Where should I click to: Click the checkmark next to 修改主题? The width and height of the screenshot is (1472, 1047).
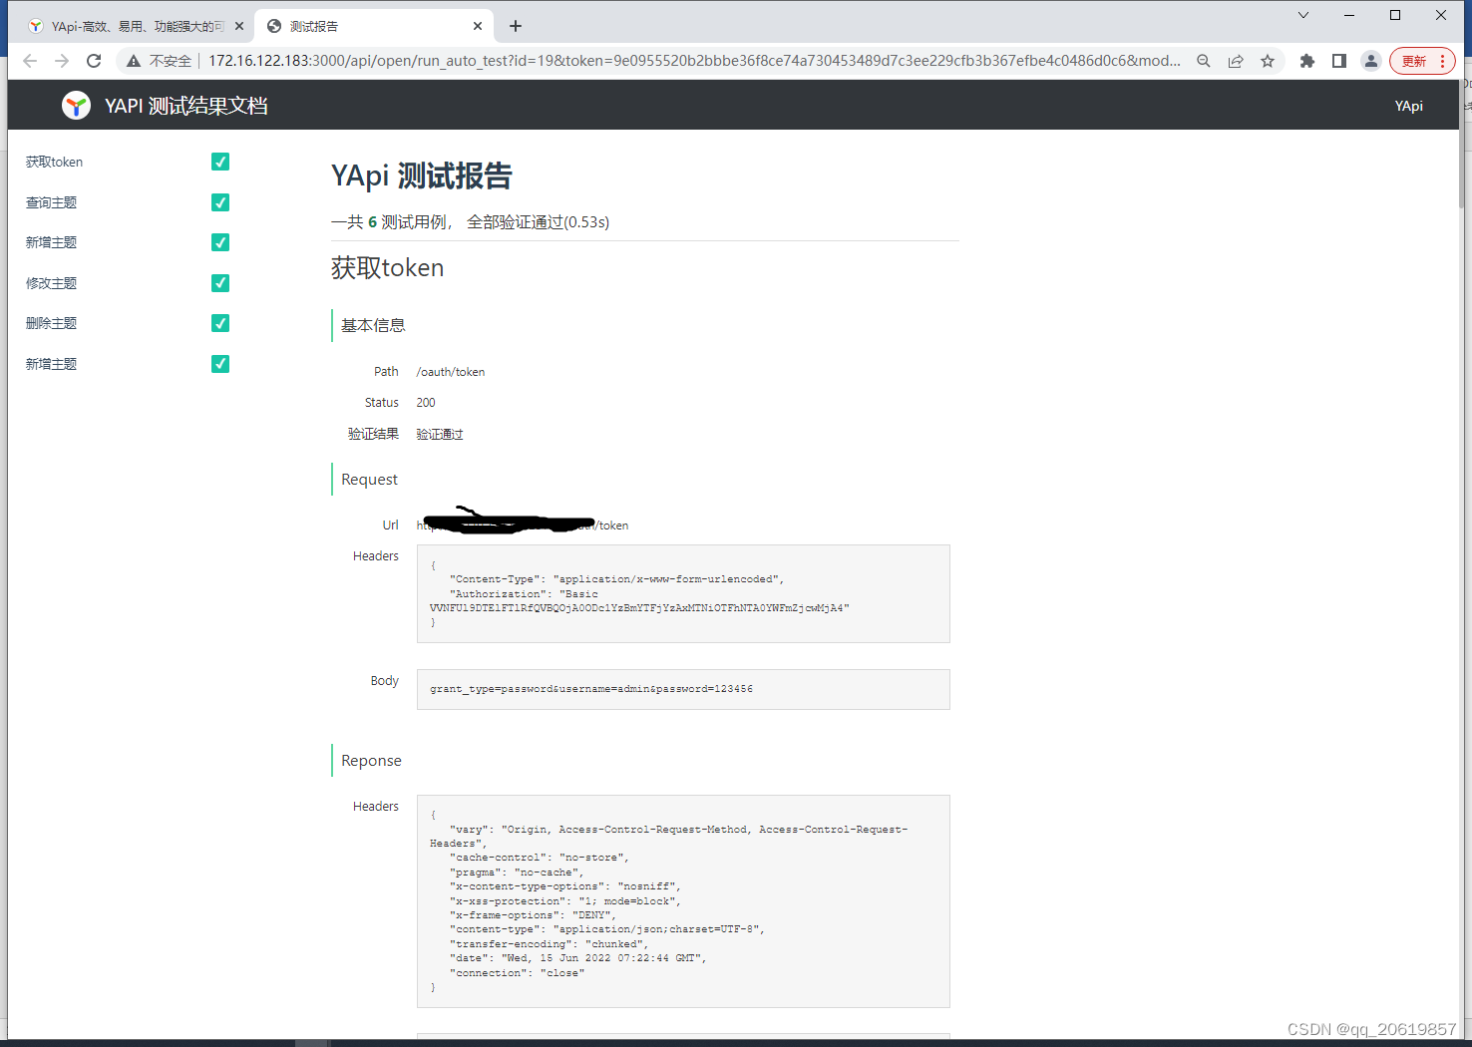220,283
